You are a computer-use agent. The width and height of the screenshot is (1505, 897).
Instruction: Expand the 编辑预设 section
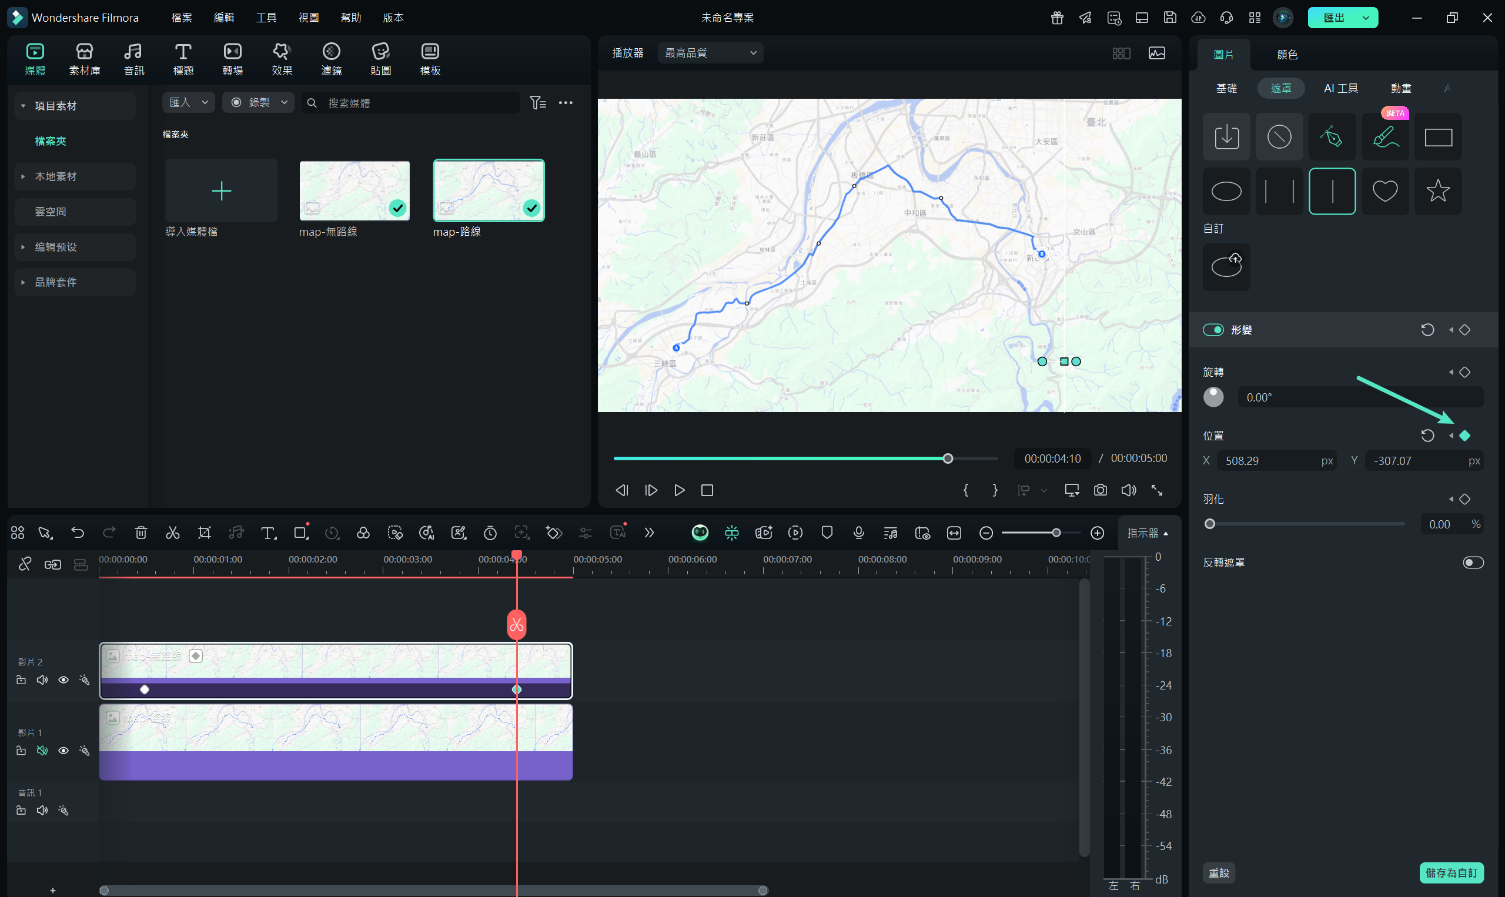[76, 247]
